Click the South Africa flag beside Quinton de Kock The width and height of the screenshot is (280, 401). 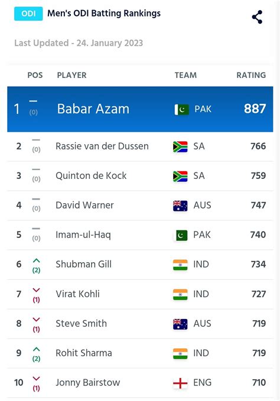[180, 176]
